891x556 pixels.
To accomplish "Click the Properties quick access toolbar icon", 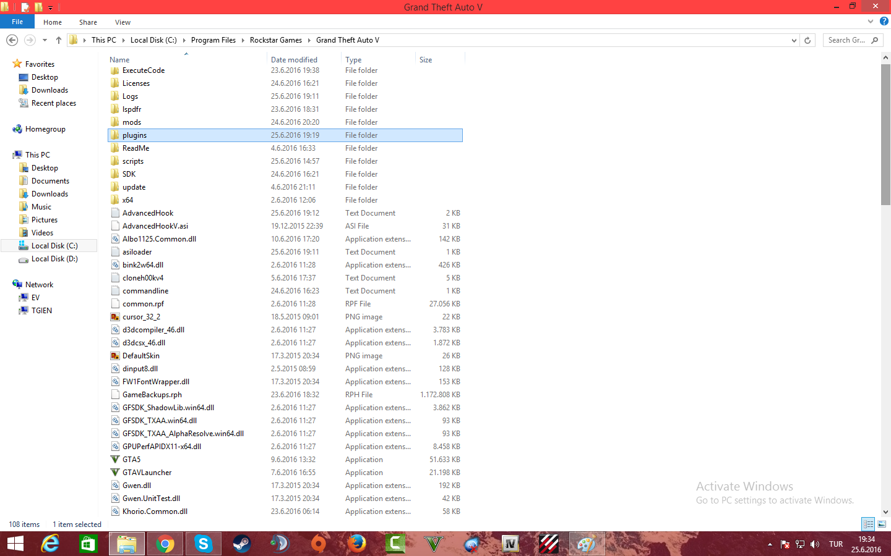I will pyautogui.click(x=25, y=7).
